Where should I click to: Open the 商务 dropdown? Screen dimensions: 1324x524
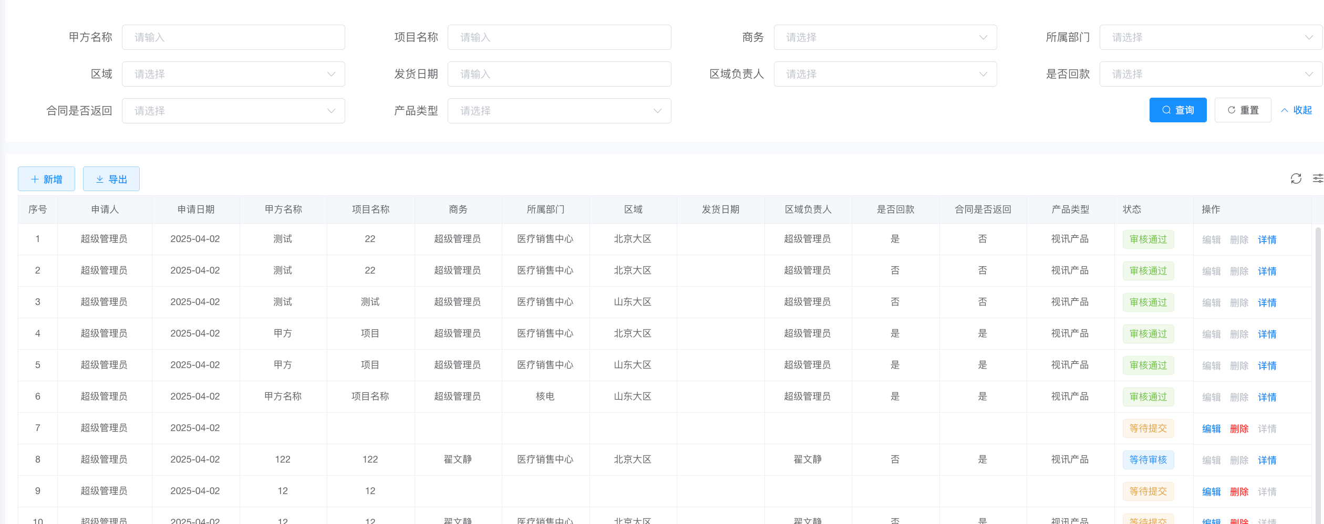pos(885,37)
